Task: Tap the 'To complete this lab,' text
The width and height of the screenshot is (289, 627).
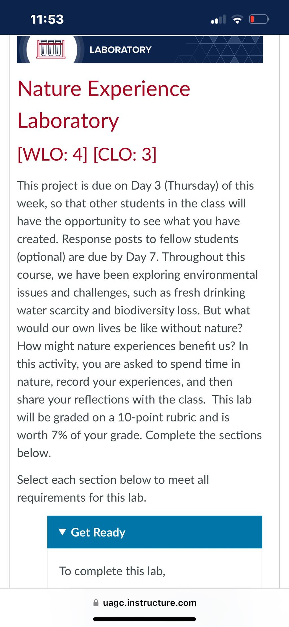Action: (x=112, y=571)
